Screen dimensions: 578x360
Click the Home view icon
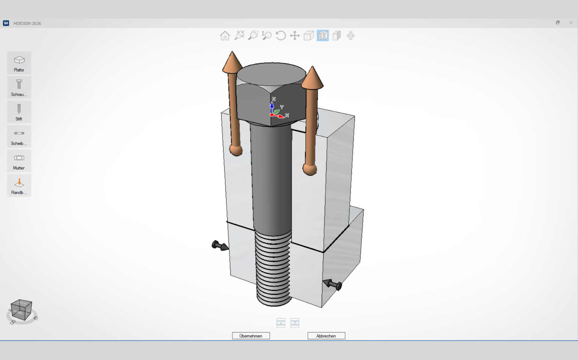click(x=225, y=36)
